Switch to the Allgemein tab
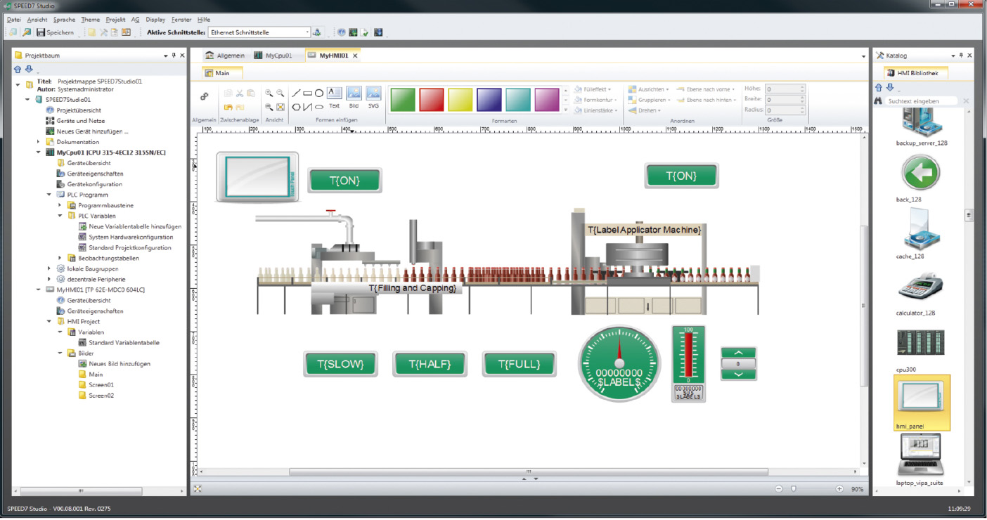Screen dimensions: 987x520 coord(225,55)
